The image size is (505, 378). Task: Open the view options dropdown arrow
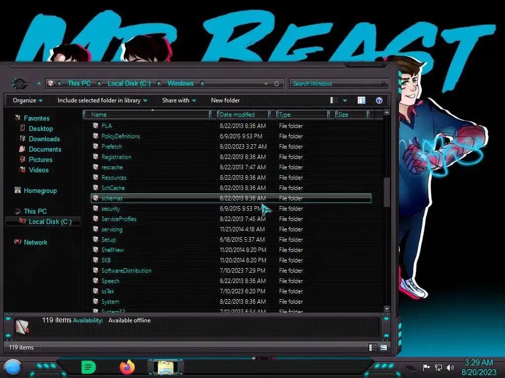345,100
